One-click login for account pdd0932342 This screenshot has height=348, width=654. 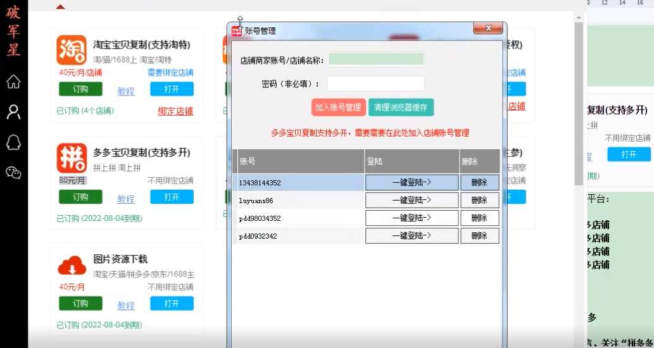pos(412,235)
